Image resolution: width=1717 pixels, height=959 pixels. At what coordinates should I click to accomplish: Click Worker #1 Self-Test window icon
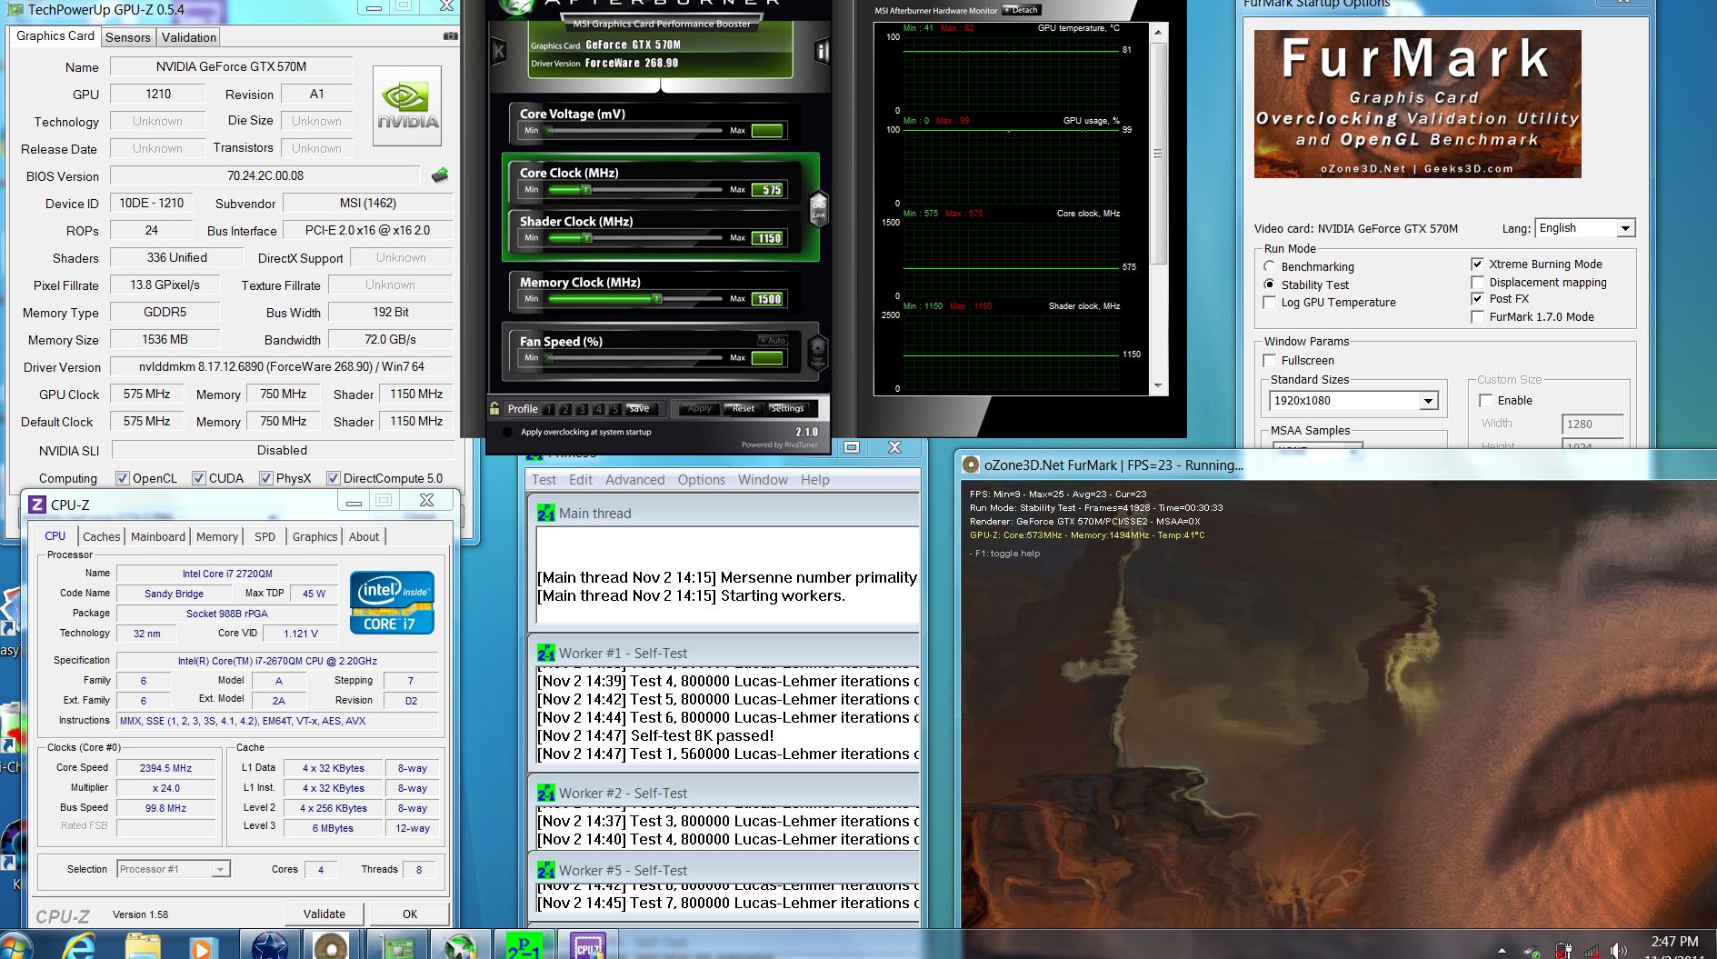[x=545, y=654]
